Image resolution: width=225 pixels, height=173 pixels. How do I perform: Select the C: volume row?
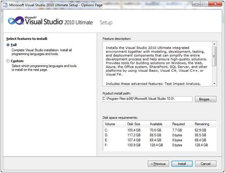click(159, 130)
